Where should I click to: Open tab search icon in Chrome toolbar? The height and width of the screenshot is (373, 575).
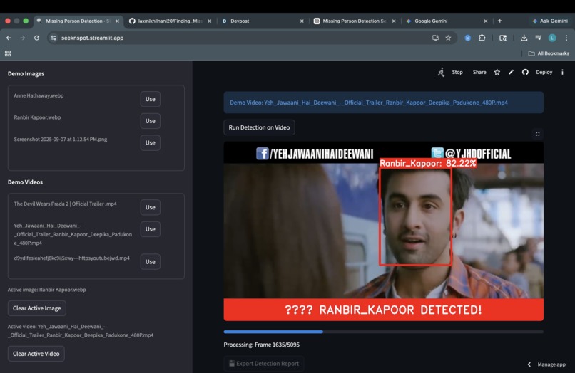coord(503,38)
